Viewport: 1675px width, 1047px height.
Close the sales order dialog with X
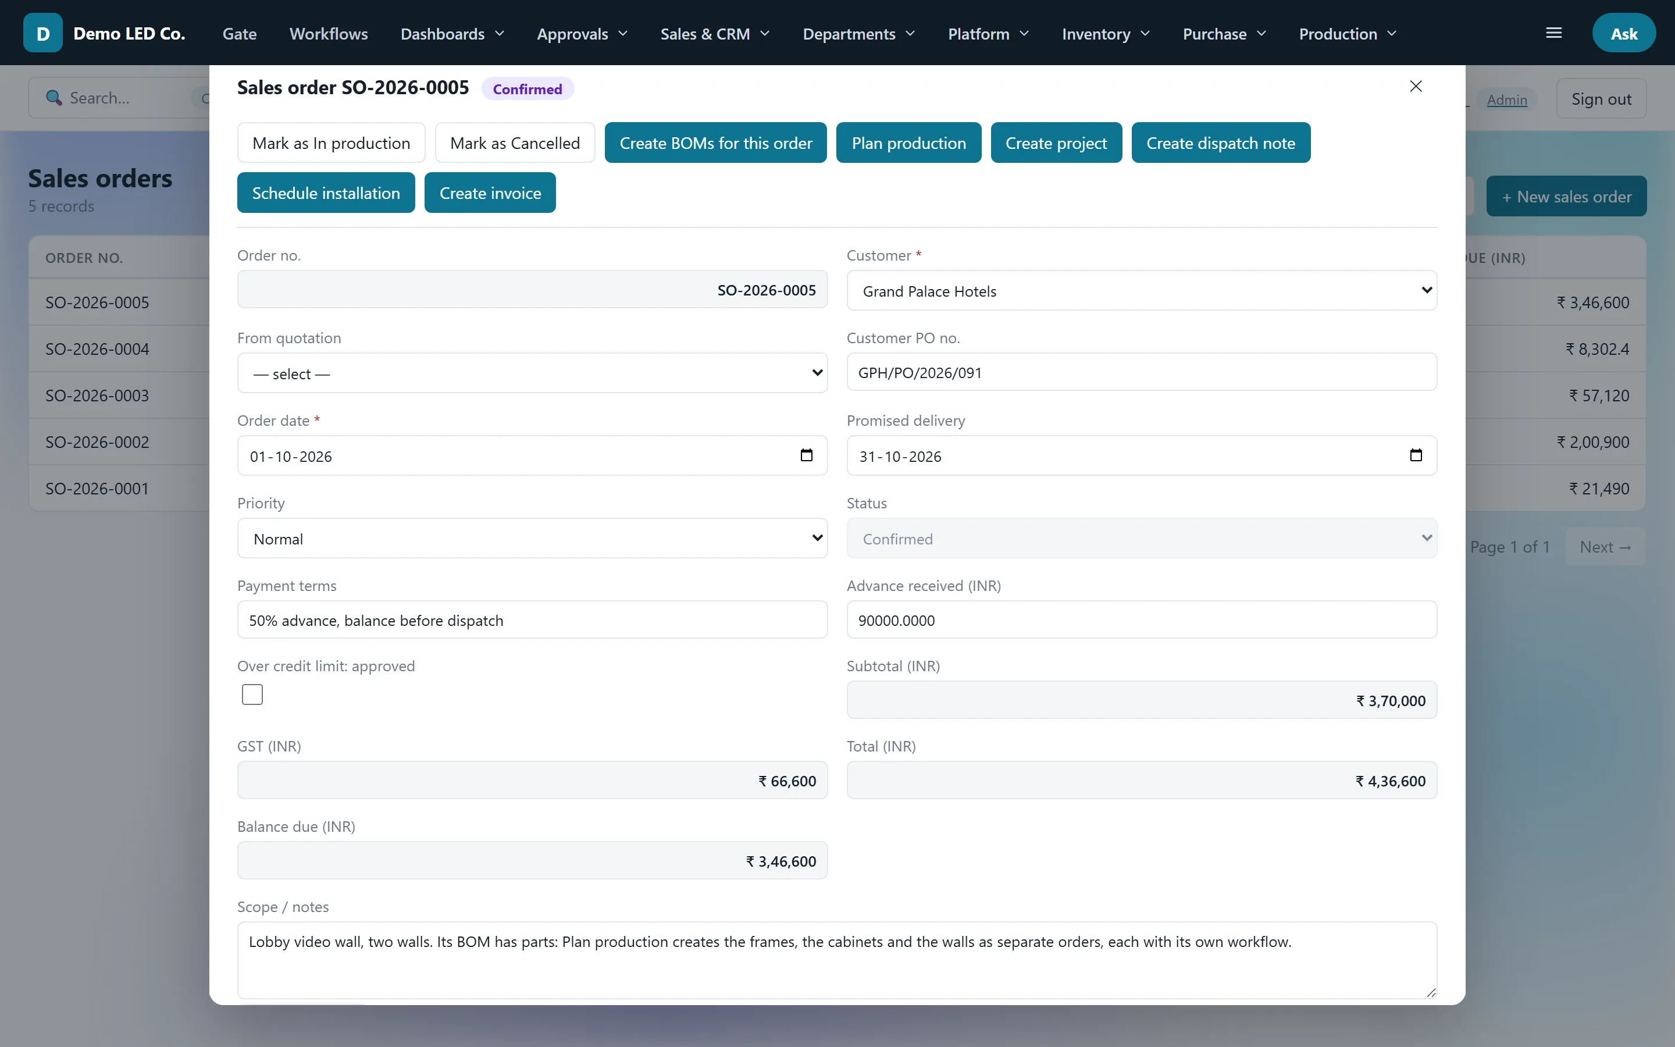coord(1416,86)
